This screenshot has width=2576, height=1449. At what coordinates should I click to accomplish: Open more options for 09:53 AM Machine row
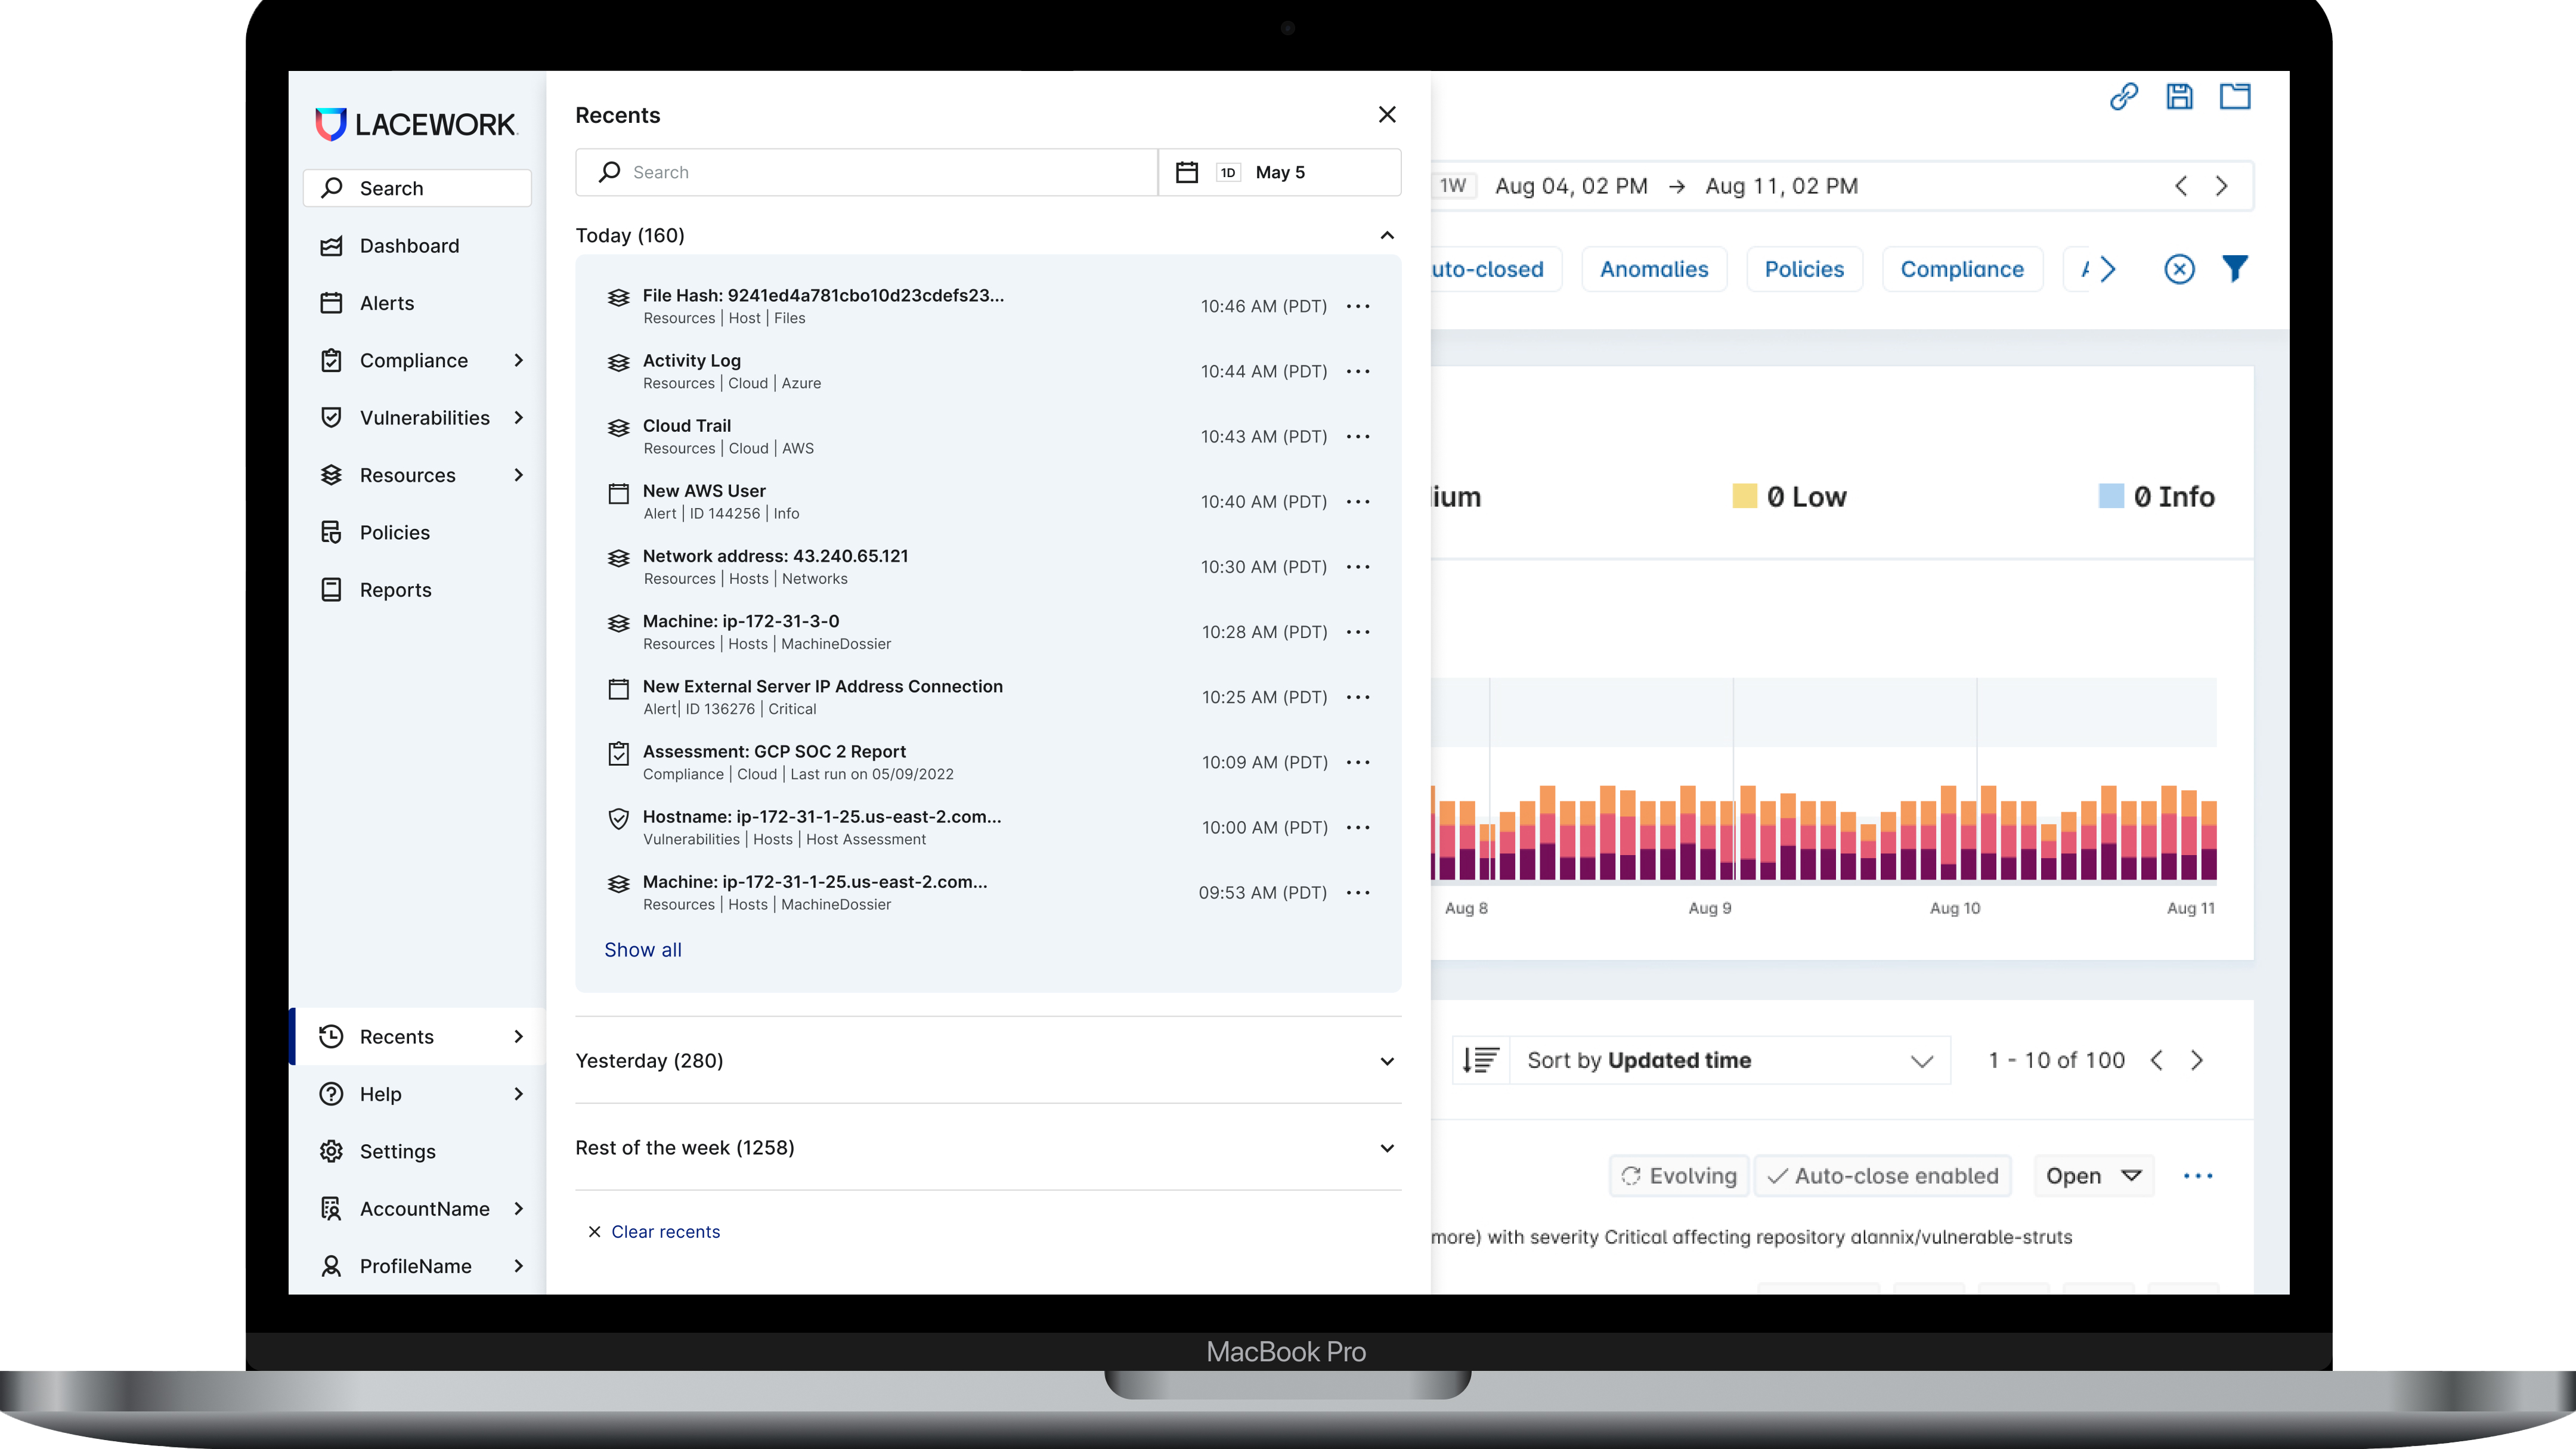1358,892
